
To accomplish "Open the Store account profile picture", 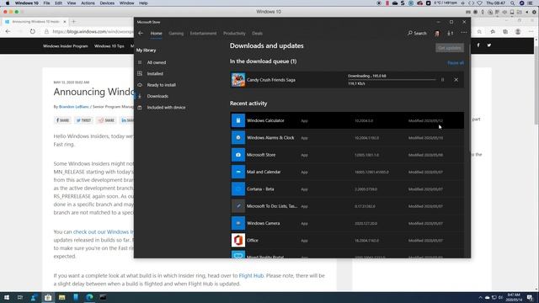I will click(437, 34).
